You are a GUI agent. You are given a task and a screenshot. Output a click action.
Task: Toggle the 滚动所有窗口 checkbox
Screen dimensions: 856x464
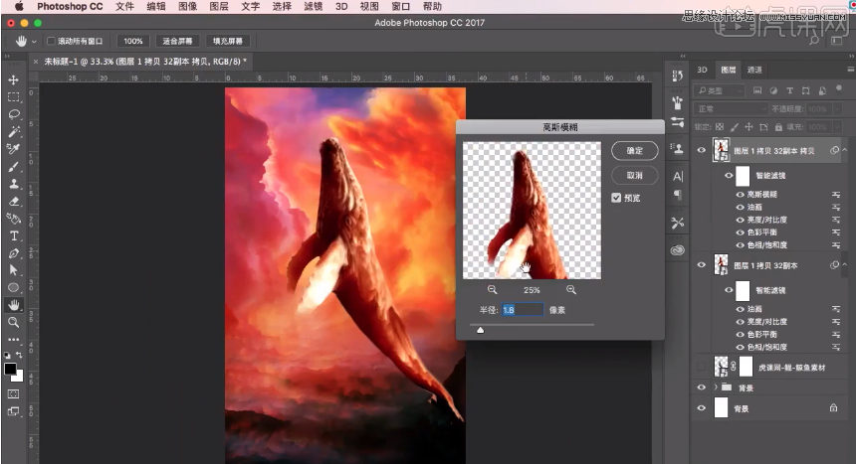coord(51,41)
